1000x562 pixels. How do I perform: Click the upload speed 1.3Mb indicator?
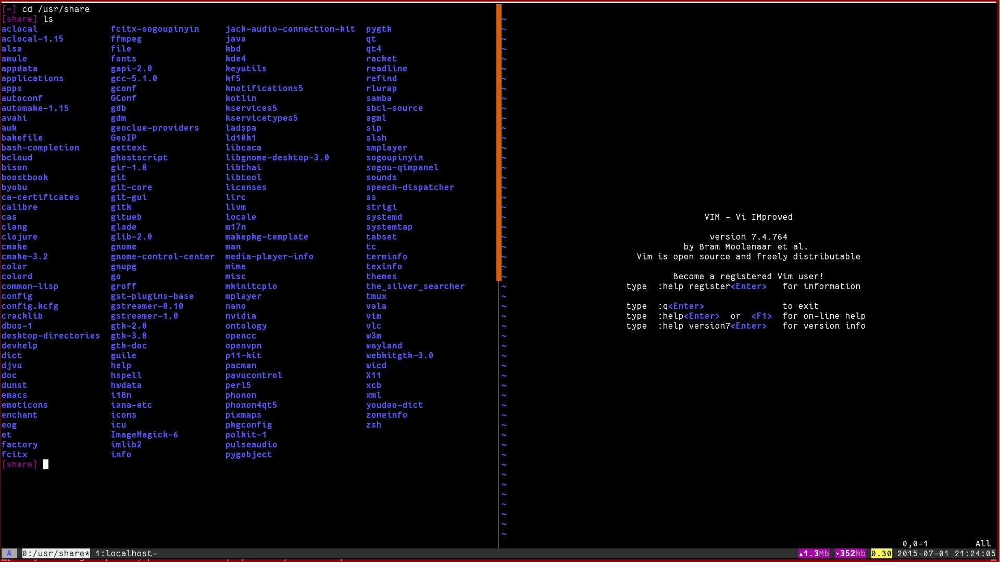tap(814, 553)
